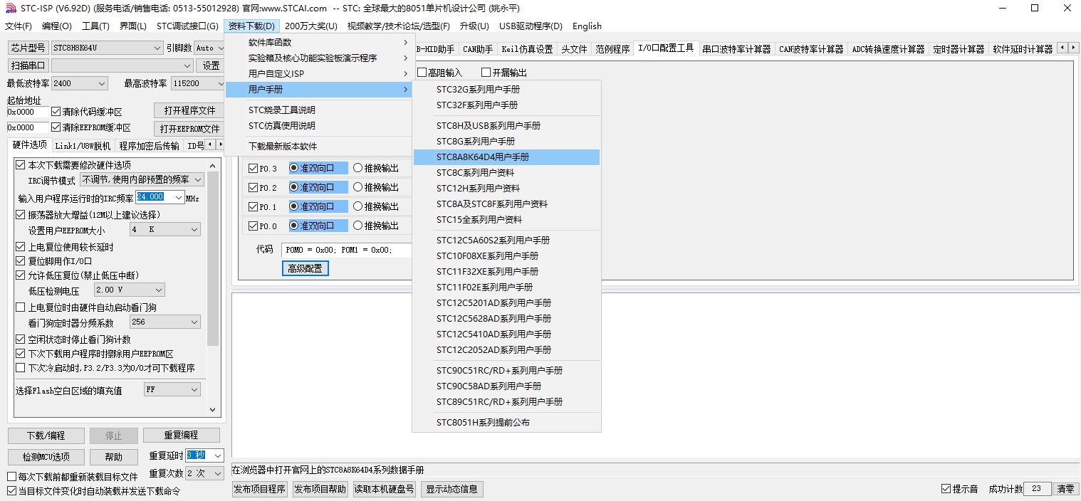1081x501 pixels.
Task: Enable 每次下载前都重新装载目标文件
Action: click(11, 477)
